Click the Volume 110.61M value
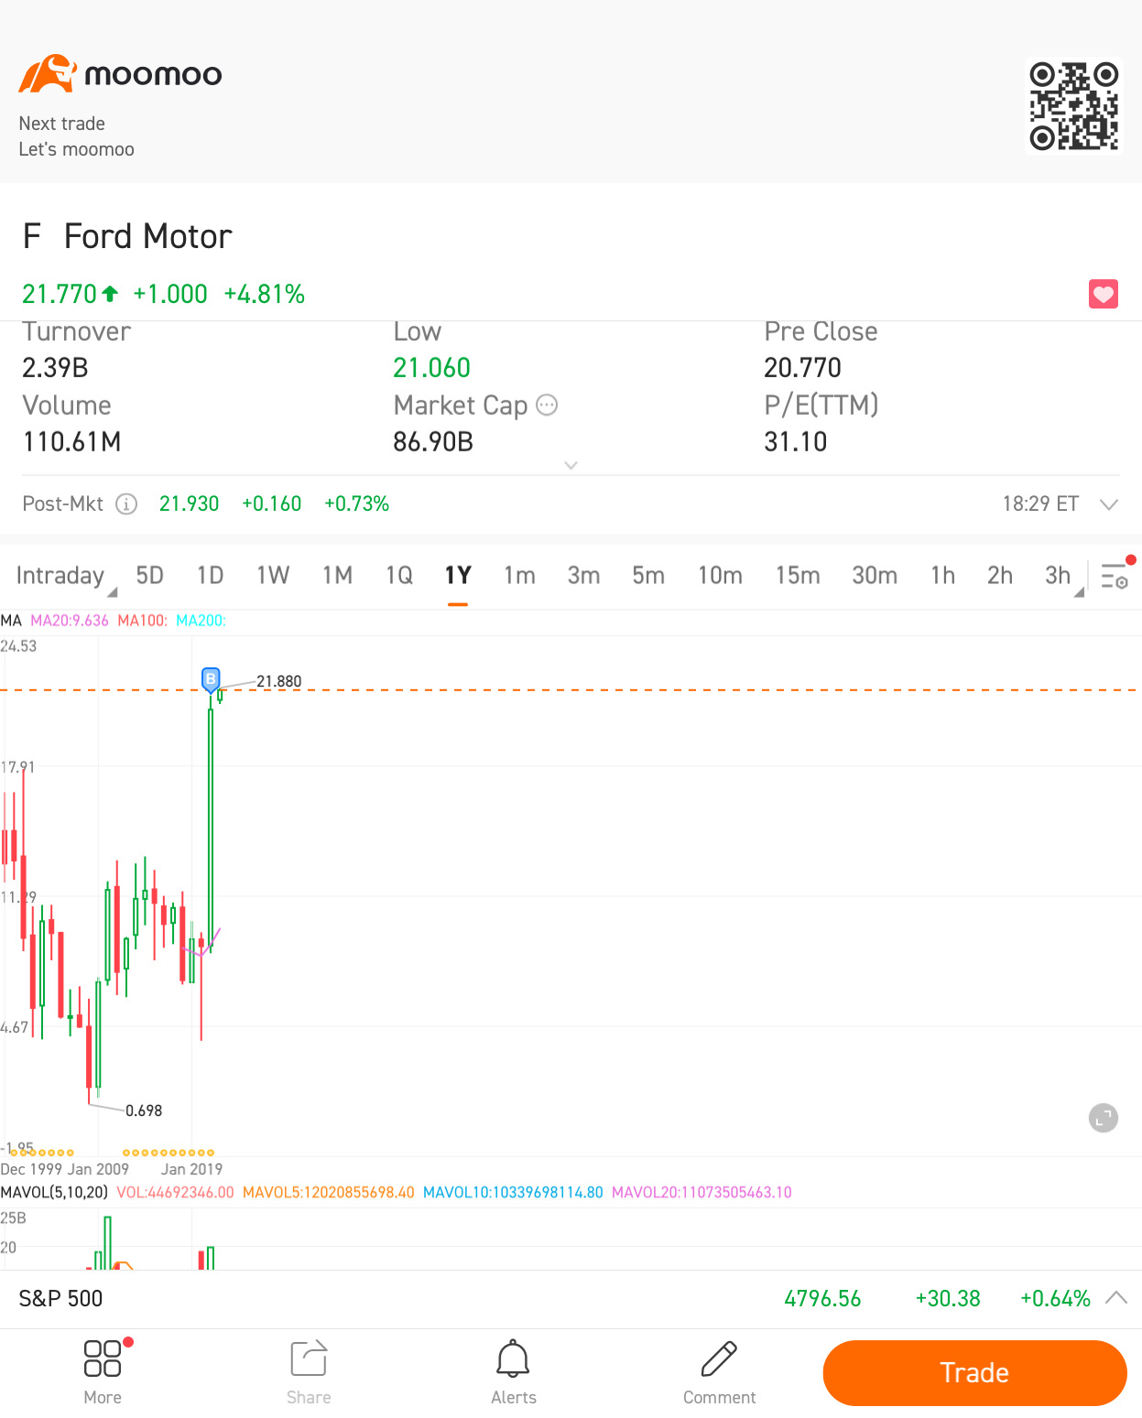This screenshot has width=1142, height=1418. coord(71,441)
